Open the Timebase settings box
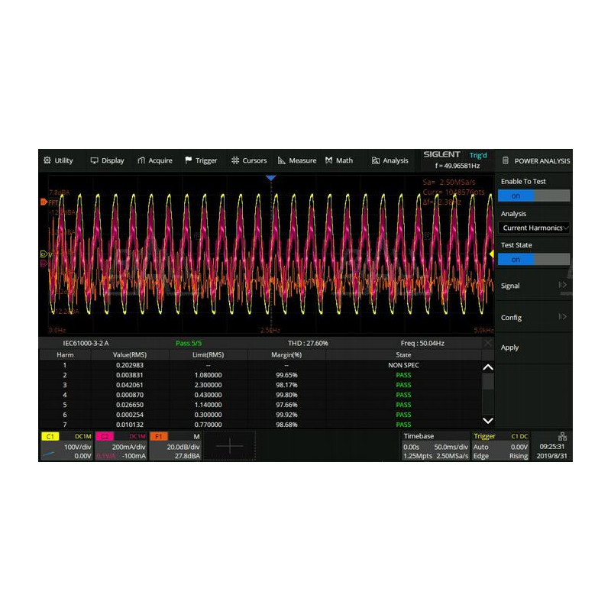The image size is (611, 611). tap(436, 446)
